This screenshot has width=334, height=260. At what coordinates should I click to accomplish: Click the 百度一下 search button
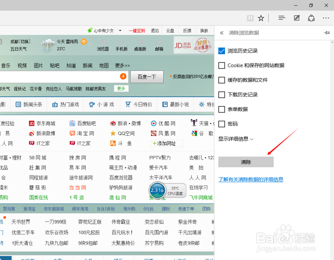coord(147,77)
